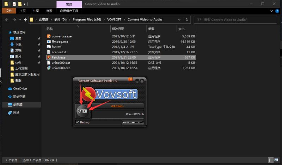Sort by the 修改日期 column header
The height and width of the screenshot is (165, 282).
118,29
